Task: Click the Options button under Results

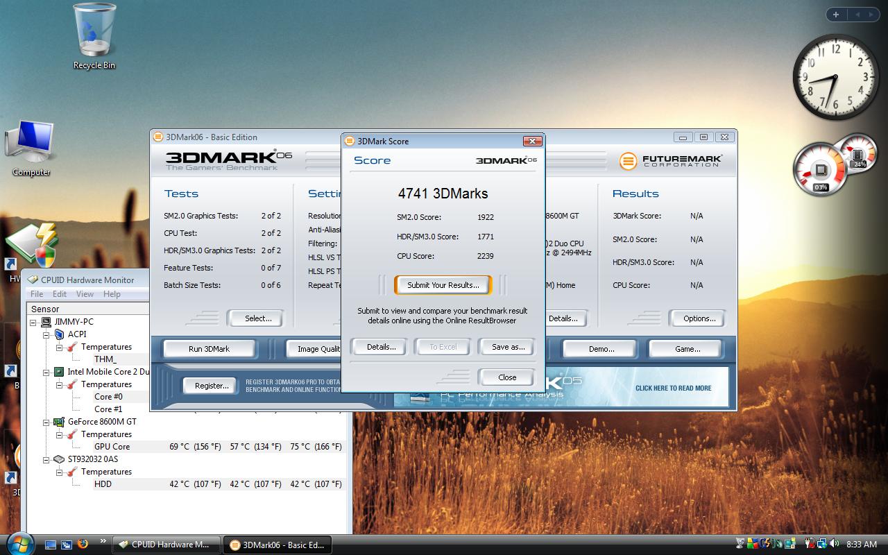Action: pos(699,318)
